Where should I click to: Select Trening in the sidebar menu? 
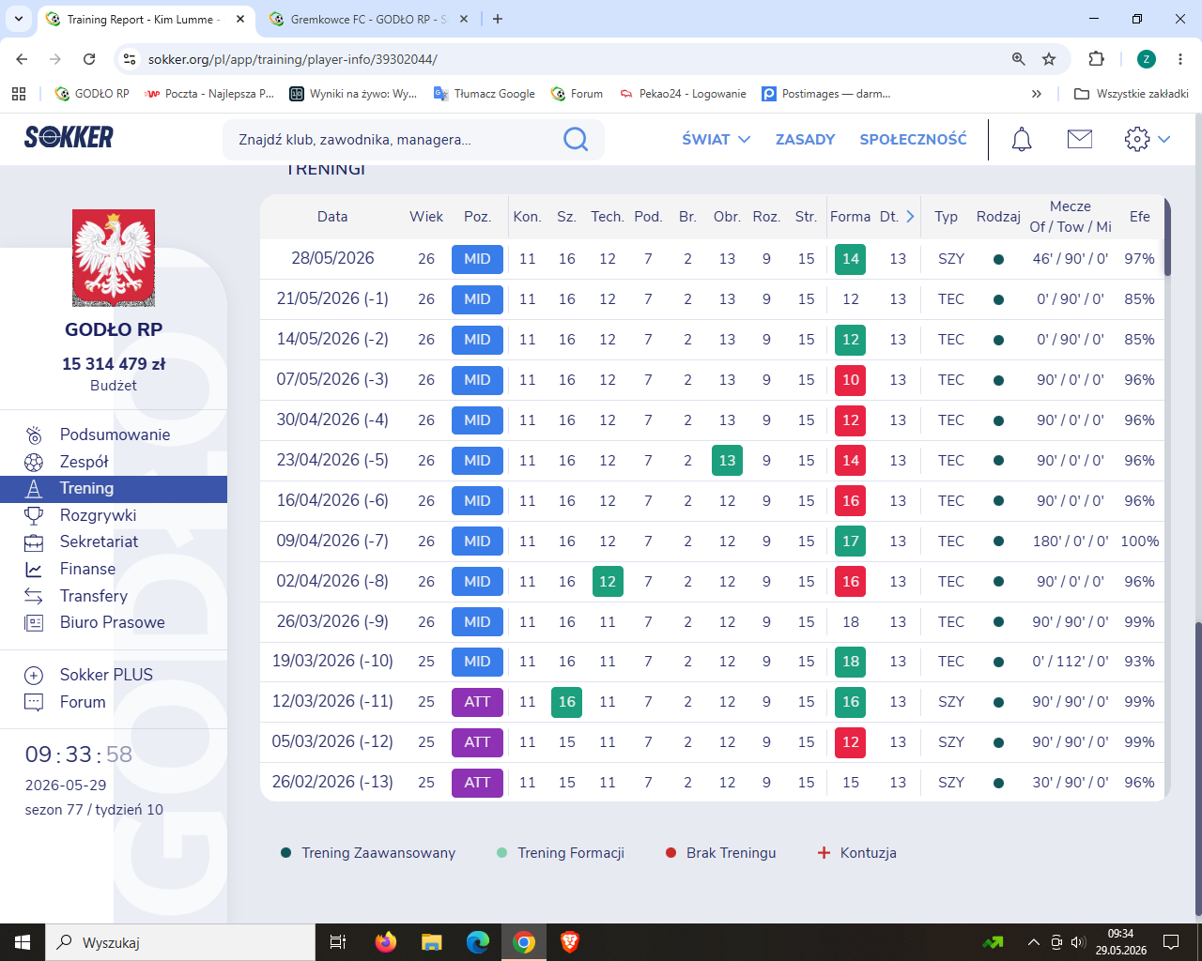coord(114,489)
